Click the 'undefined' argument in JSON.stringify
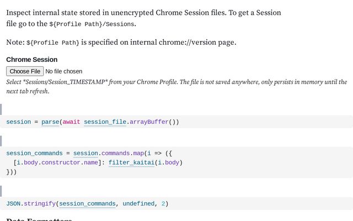The image size is (353, 221). tap(139, 204)
